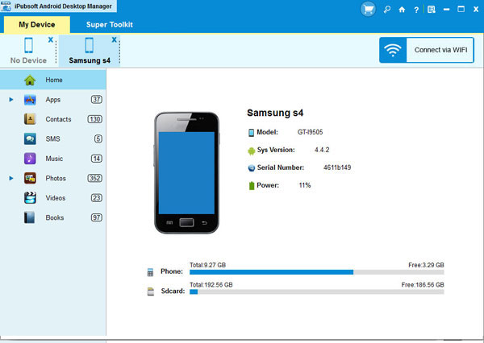Click the Sdcard storage icon

(x=150, y=291)
